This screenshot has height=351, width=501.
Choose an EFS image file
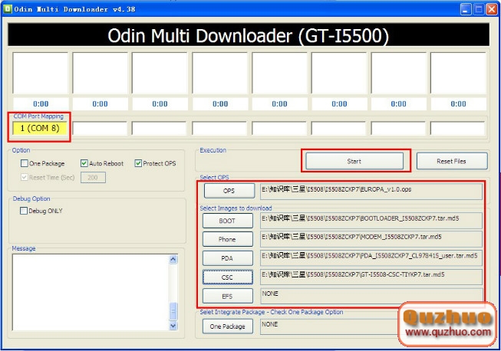[228, 296]
